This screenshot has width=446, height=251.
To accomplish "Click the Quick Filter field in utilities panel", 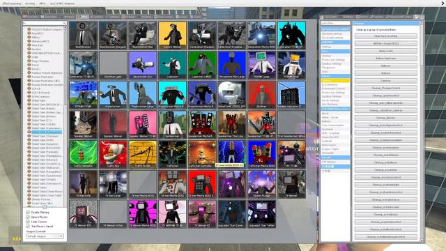I will click(x=335, y=23).
